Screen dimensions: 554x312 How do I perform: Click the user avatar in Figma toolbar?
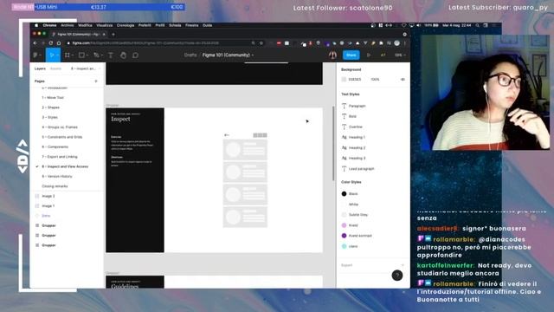(x=332, y=55)
